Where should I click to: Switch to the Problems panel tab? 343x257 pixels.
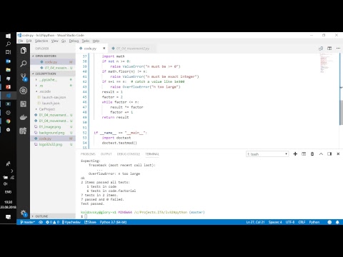[88, 154]
